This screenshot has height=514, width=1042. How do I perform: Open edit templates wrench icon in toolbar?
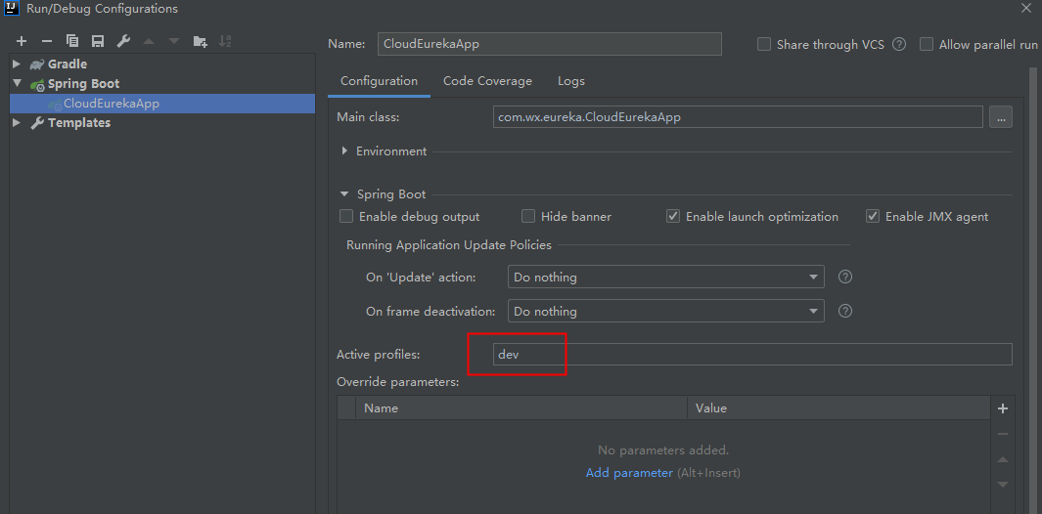pyautogui.click(x=123, y=41)
